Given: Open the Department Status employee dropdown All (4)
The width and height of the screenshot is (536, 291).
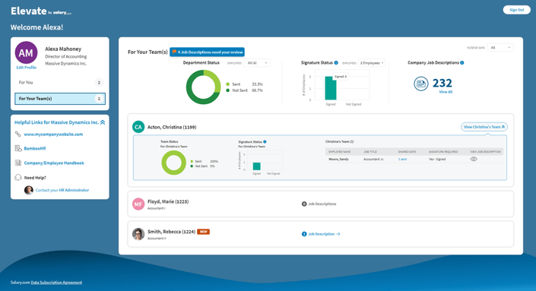Looking at the screenshot, I should 257,63.
